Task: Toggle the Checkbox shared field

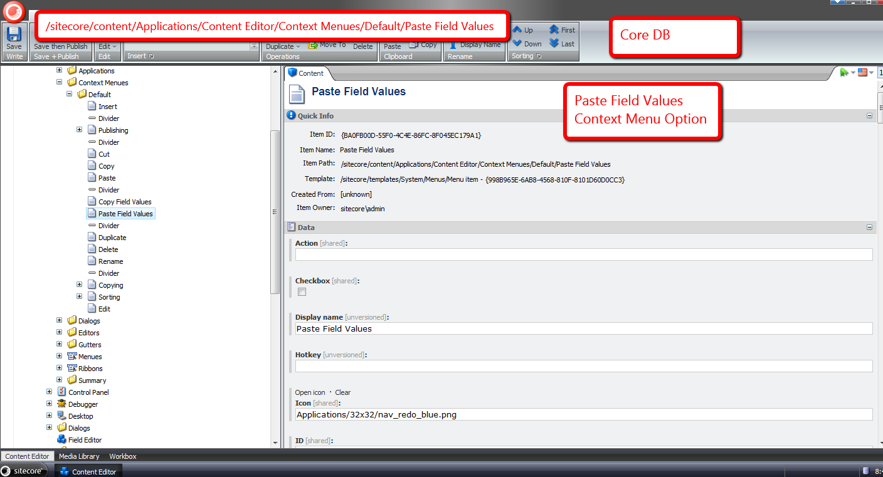Action: coord(302,292)
